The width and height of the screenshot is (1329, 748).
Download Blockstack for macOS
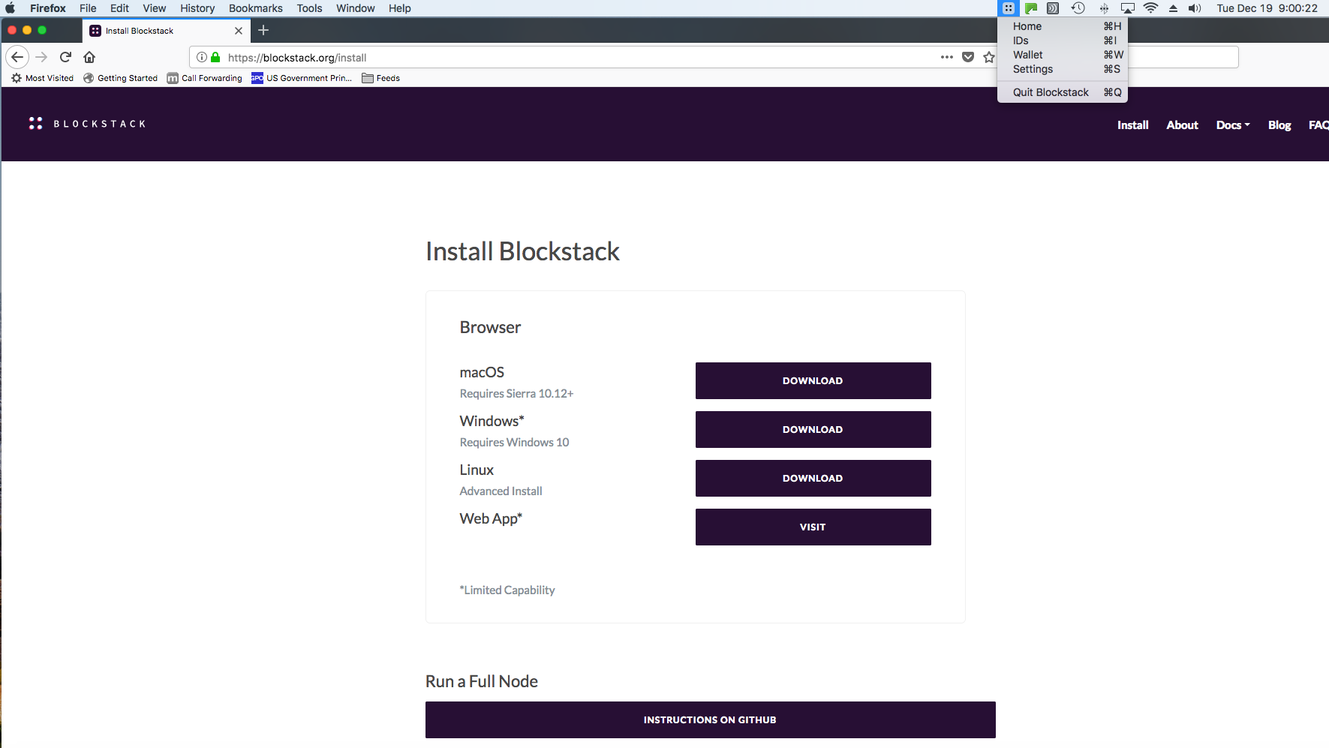tap(813, 380)
